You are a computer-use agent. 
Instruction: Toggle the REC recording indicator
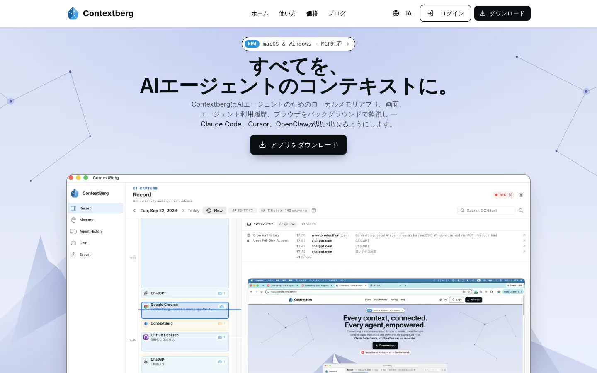pyautogui.click(x=504, y=195)
